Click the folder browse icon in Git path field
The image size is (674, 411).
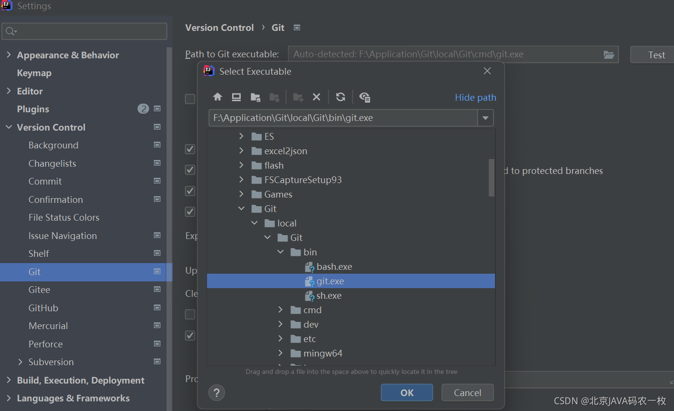coord(609,54)
